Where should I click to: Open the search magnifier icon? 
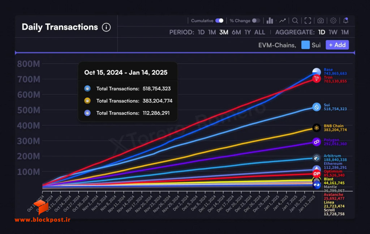pos(295,21)
